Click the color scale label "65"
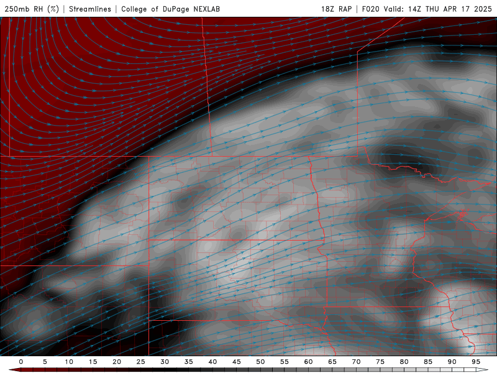 pyautogui.click(x=332, y=362)
